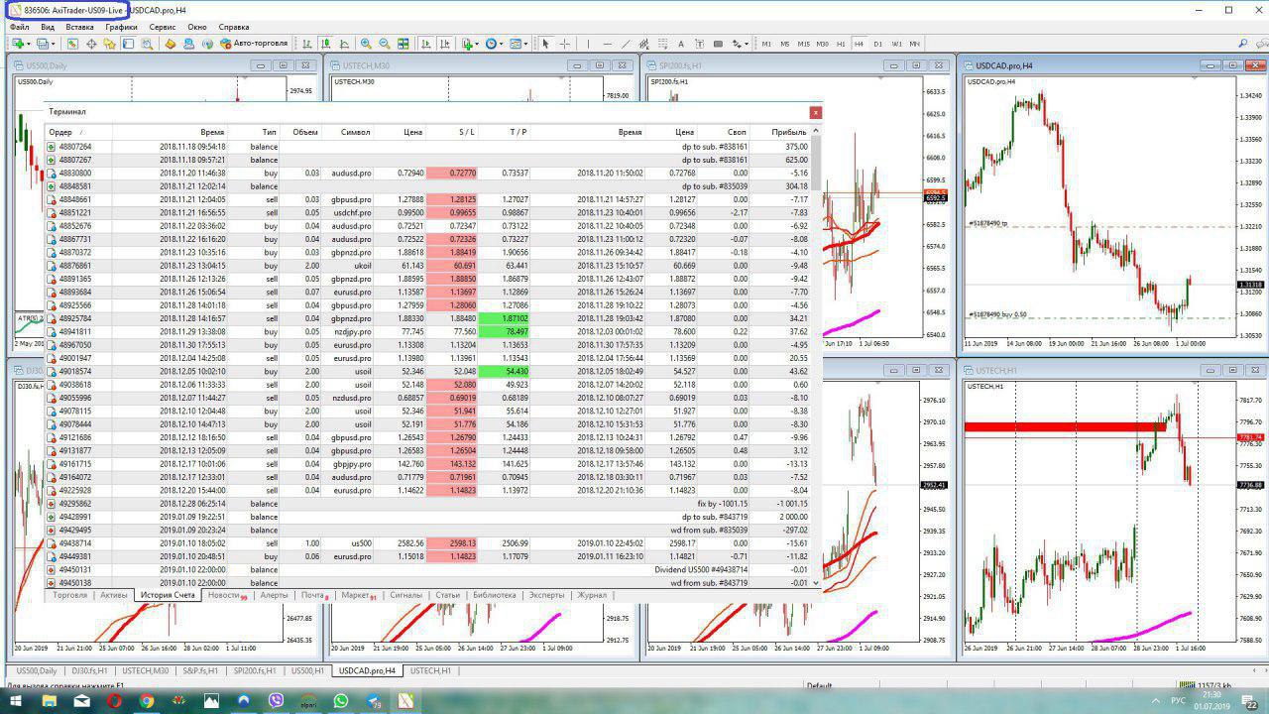1269x714 pixels.
Task: Open the Сервис menu
Action: [x=163, y=27]
